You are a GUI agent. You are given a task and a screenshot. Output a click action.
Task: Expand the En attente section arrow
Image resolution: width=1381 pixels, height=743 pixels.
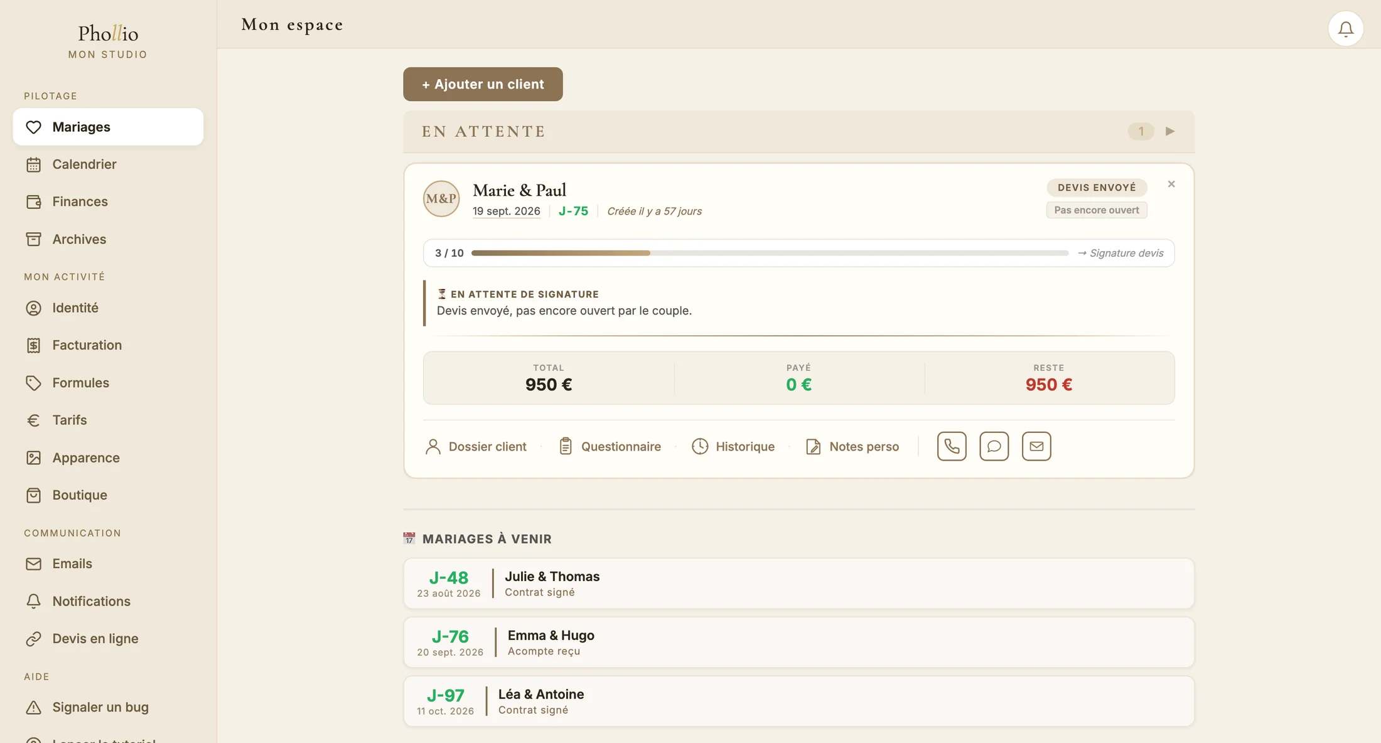click(1170, 131)
